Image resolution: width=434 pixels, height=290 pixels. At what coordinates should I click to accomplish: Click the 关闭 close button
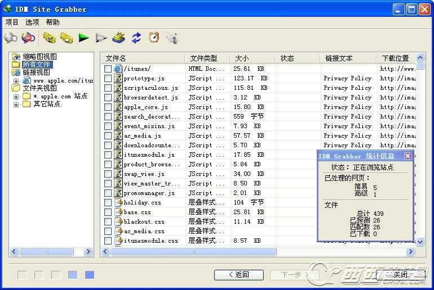(401, 275)
